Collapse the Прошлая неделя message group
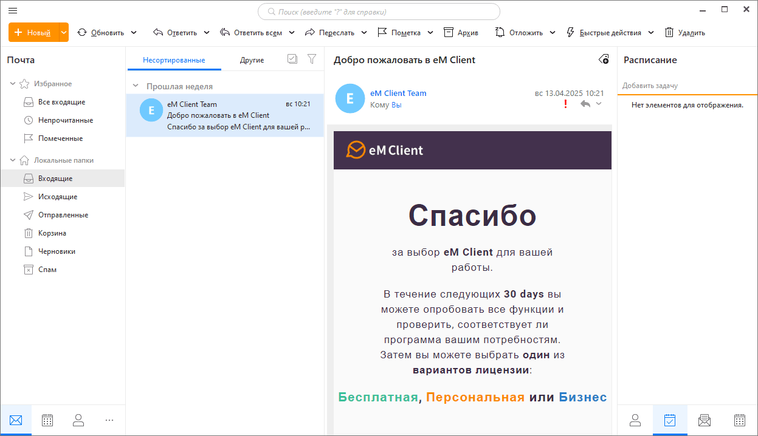 (135, 86)
